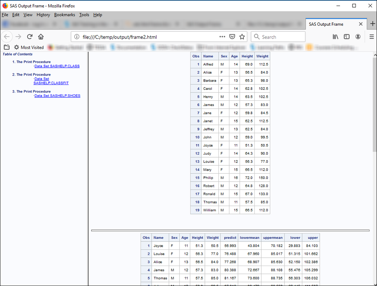Image resolution: width=377 pixels, height=286 pixels.
Task: Open Data Set SASHELP.CLASSFIT link
Action: [51, 81]
